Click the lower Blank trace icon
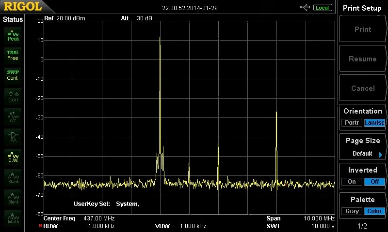This screenshot has width=388, height=232. pos(13,198)
